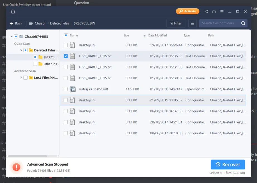Check desktop.ini dated 21/09/2019
This screenshot has height=183, width=257.
point(66,100)
